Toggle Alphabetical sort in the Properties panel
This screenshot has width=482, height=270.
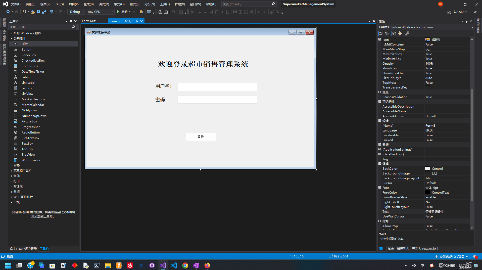387,33
